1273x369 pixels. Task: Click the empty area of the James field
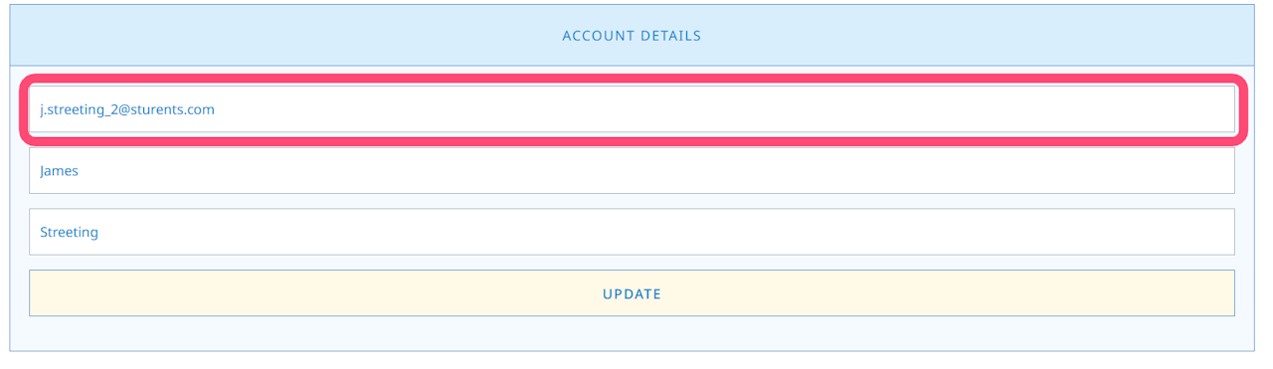click(656, 171)
